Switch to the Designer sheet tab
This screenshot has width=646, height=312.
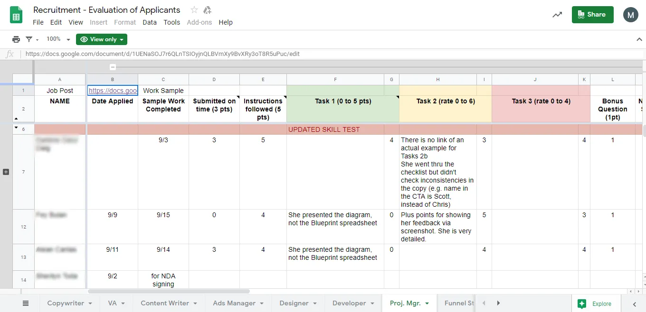click(x=294, y=303)
